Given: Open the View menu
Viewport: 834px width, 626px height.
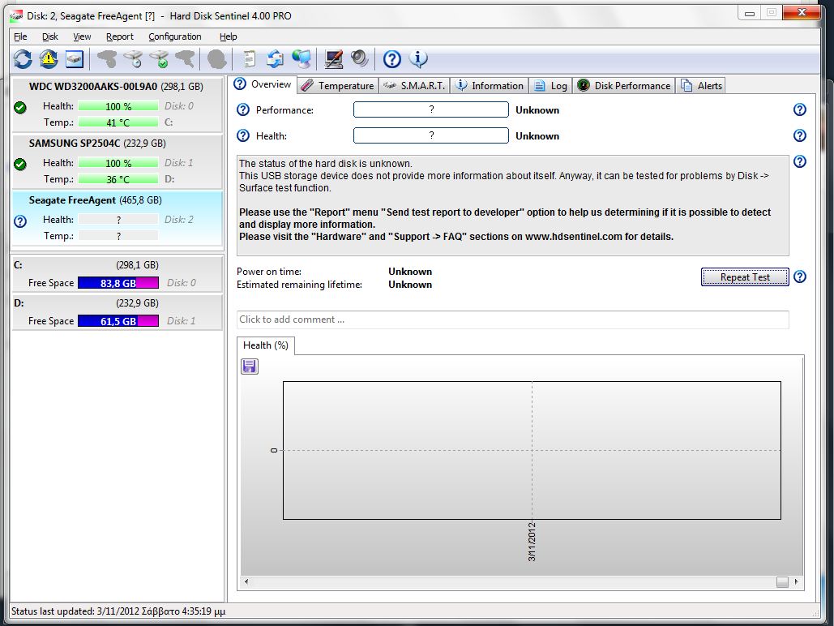Looking at the screenshot, I should tap(82, 36).
